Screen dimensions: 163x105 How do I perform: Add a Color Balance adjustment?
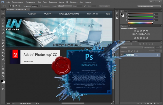[136, 34]
